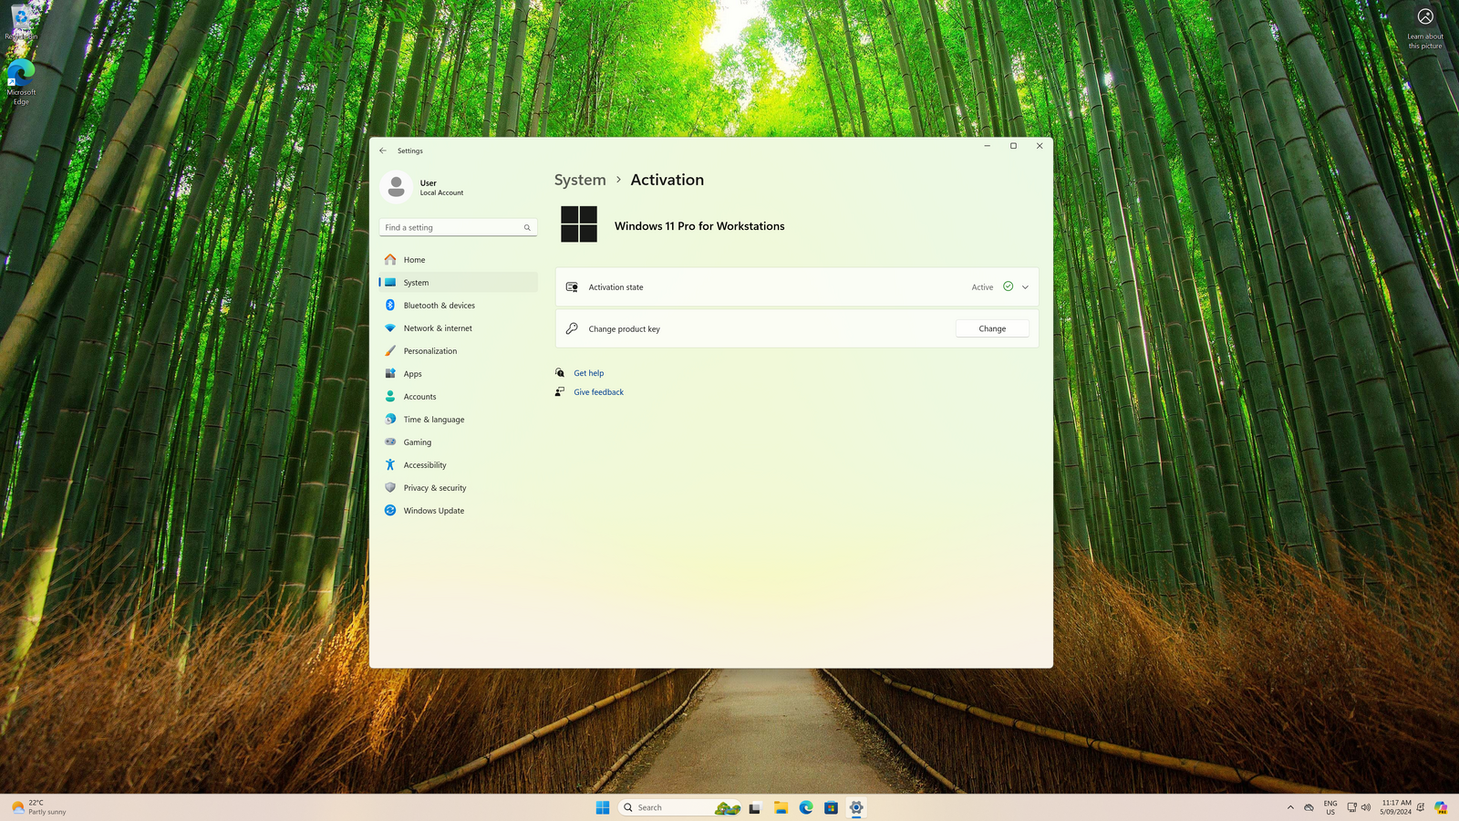Screen dimensions: 1459x821
Task: Switch the ENG US input language
Action: [x=1330, y=807]
